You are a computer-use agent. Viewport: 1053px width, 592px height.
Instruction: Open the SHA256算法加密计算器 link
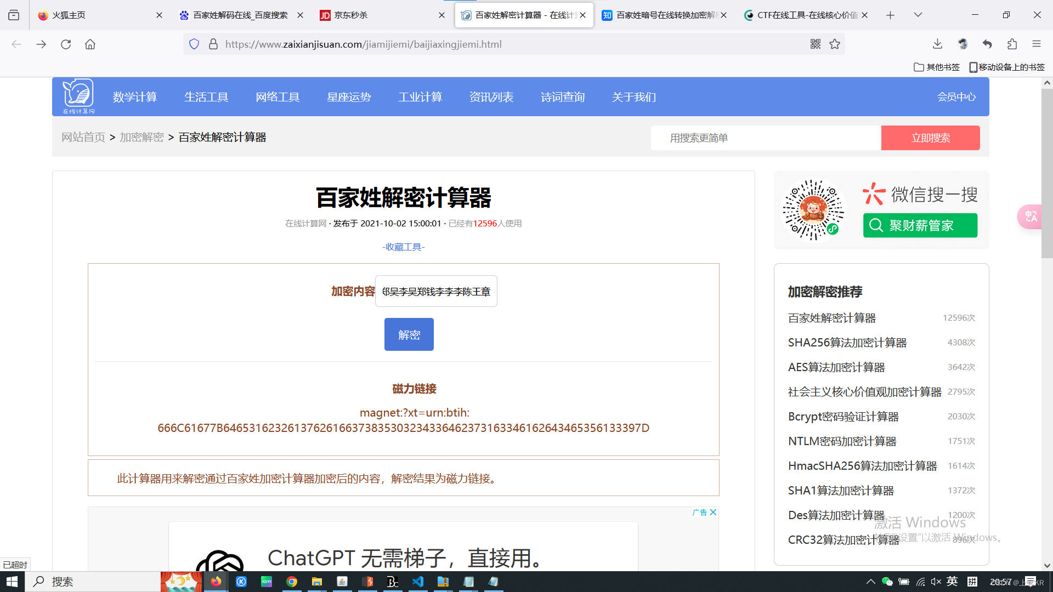pyautogui.click(x=847, y=342)
